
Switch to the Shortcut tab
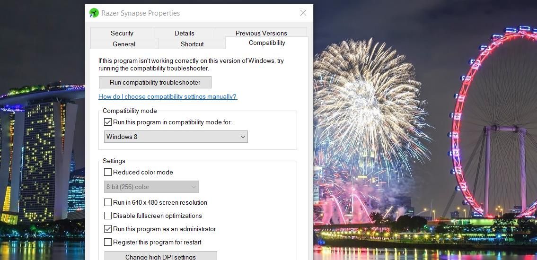click(192, 44)
